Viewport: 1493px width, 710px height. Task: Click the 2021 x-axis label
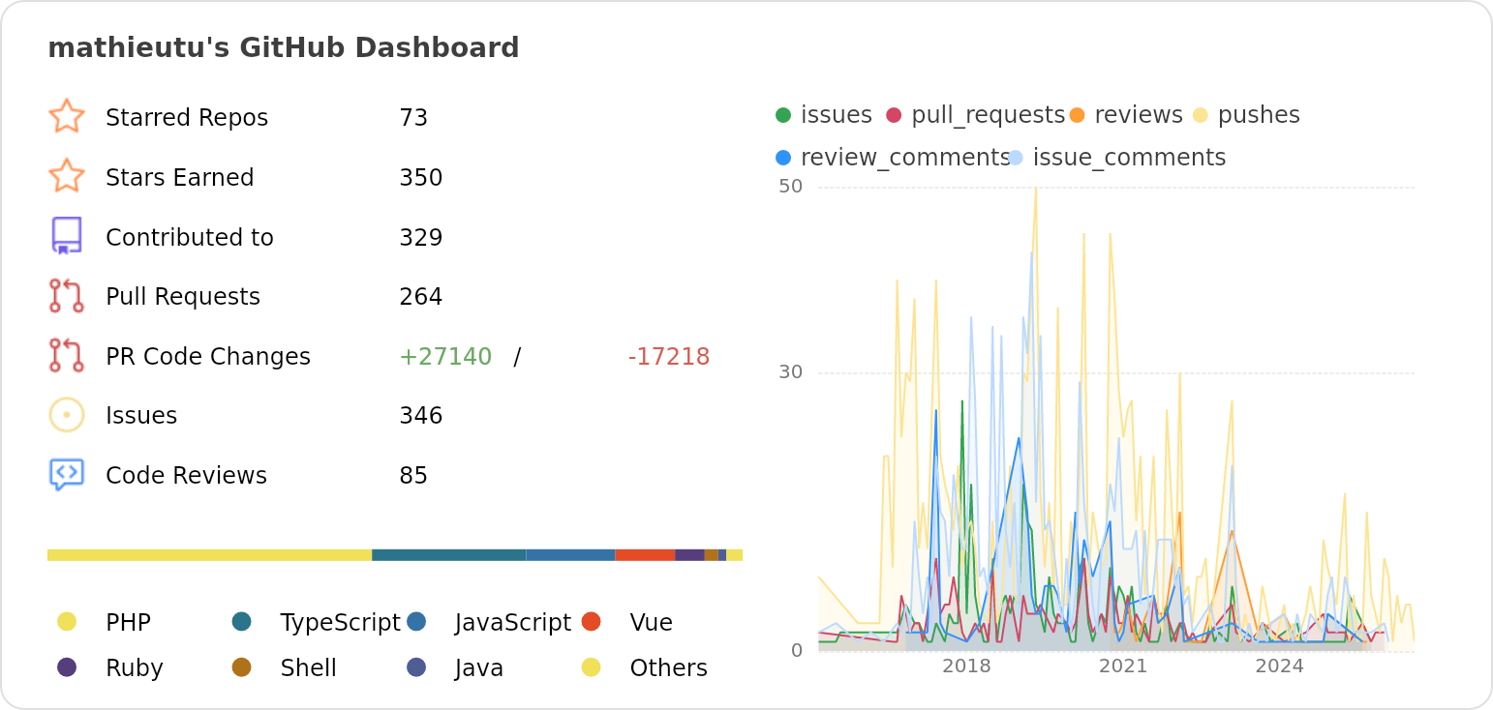click(1123, 666)
